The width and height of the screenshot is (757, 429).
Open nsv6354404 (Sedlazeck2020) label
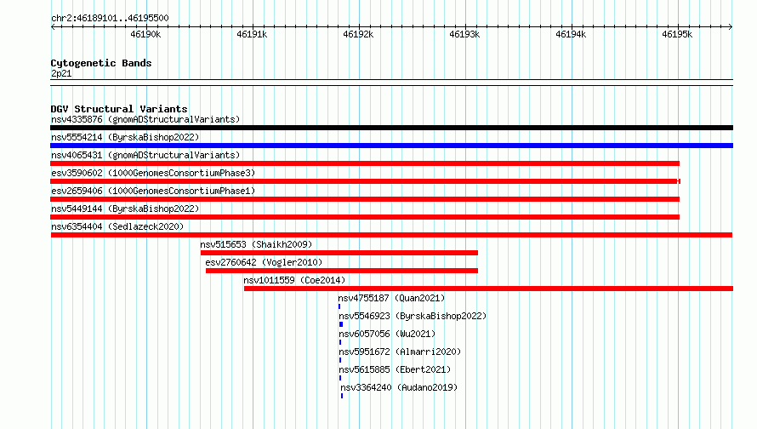[117, 226]
